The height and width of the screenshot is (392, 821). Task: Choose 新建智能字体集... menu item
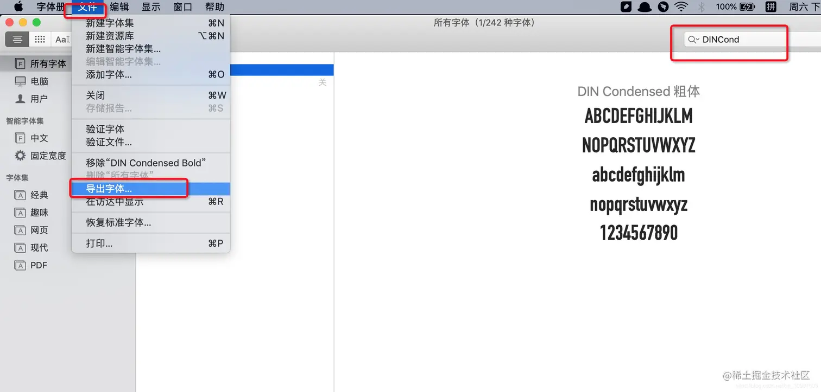click(x=151, y=49)
